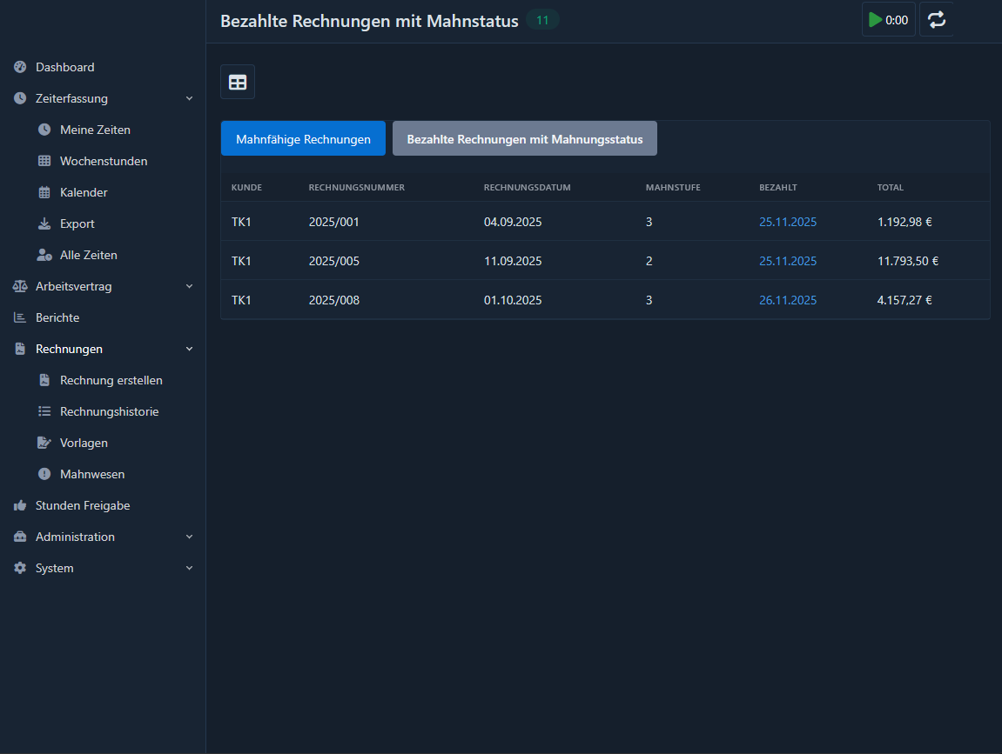Expand the Arbeitsvertrag section
The width and height of the screenshot is (1002, 754).
point(190,286)
